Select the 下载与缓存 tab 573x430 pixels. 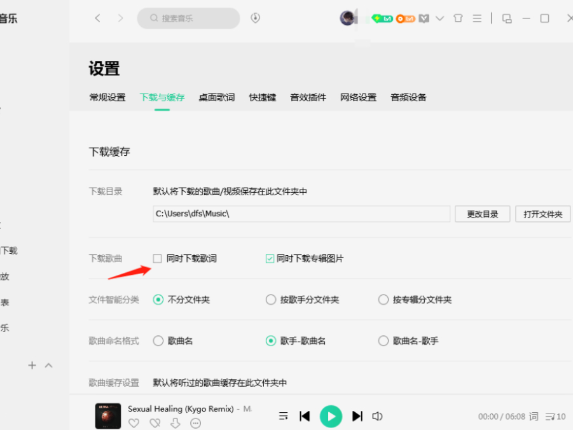(162, 97)
